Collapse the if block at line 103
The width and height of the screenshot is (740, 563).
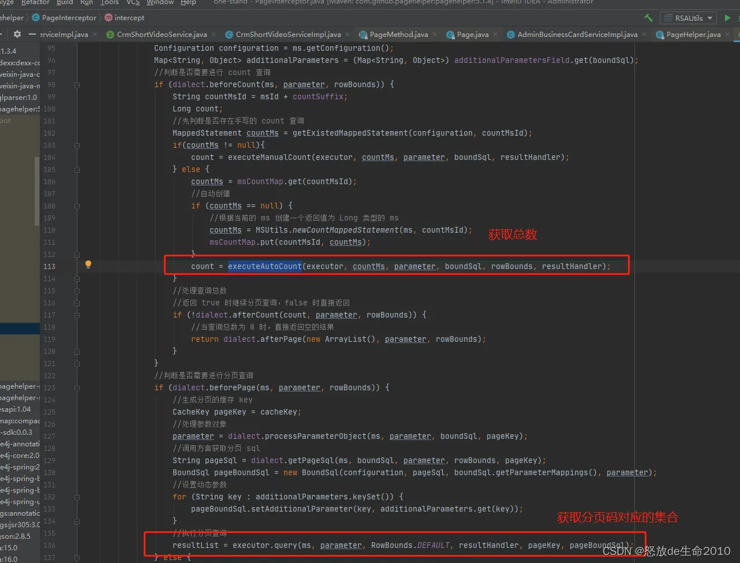point(77,145)
